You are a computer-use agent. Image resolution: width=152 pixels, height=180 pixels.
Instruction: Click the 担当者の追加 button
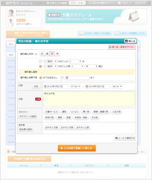26,129
